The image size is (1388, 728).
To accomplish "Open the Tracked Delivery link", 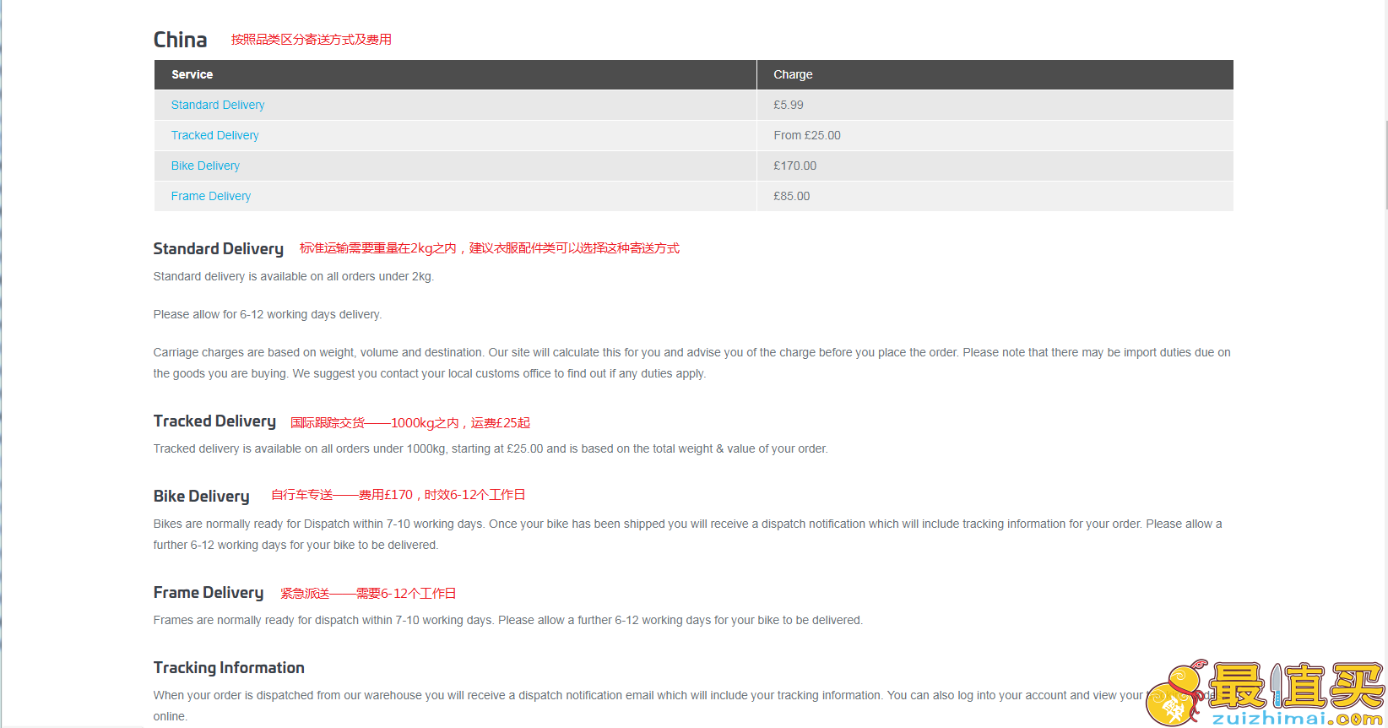I will pos(214,135).
